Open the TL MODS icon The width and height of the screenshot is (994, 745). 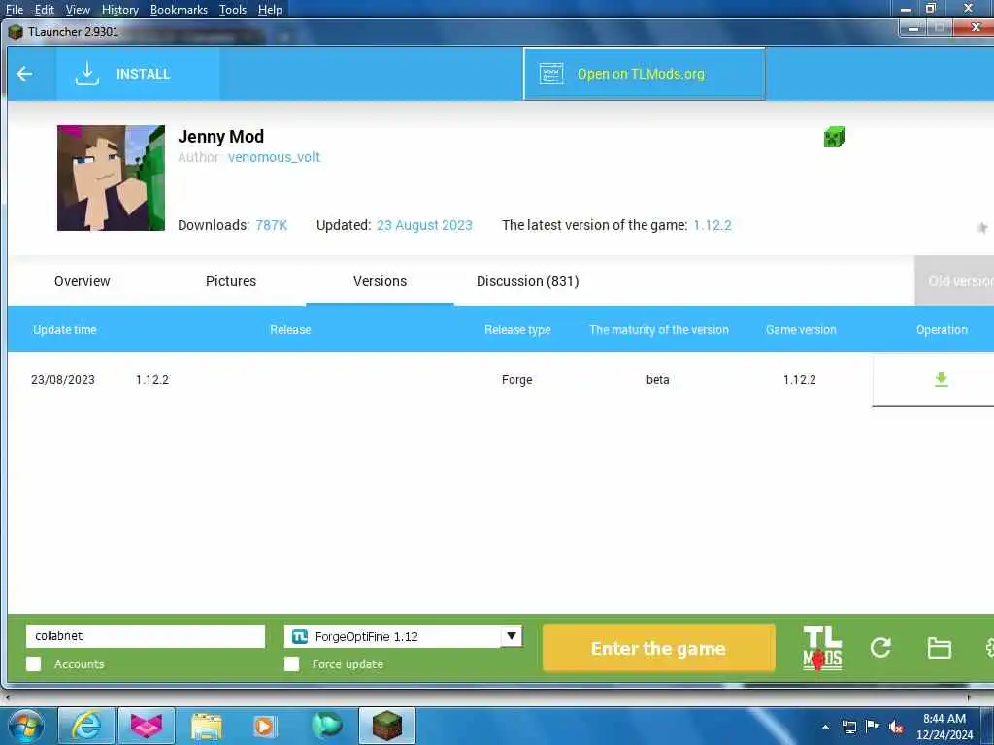(822, 648)
